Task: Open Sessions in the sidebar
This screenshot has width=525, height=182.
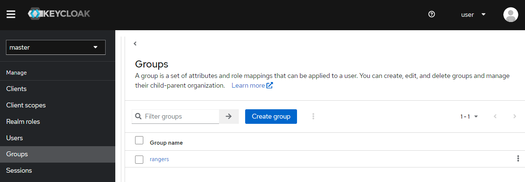Action: click(57, 170)
